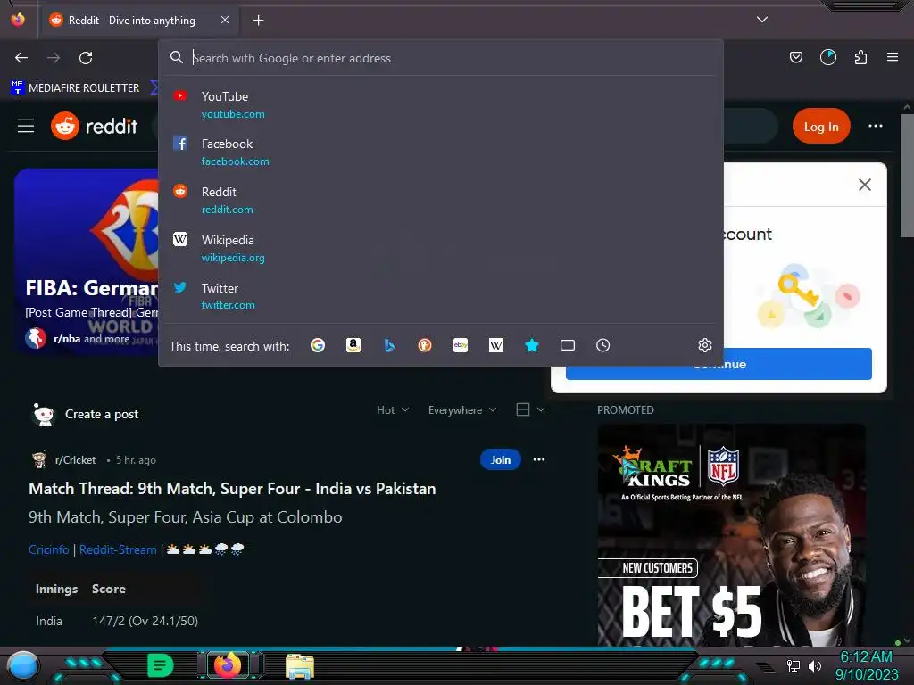Reload the current page

pyautogui.click(x=86, y=58)
